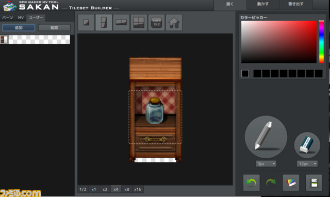This screenshot has width=330, height=197.
Task: Choose the Auto Tile mode icon
Action: [156, 23]
